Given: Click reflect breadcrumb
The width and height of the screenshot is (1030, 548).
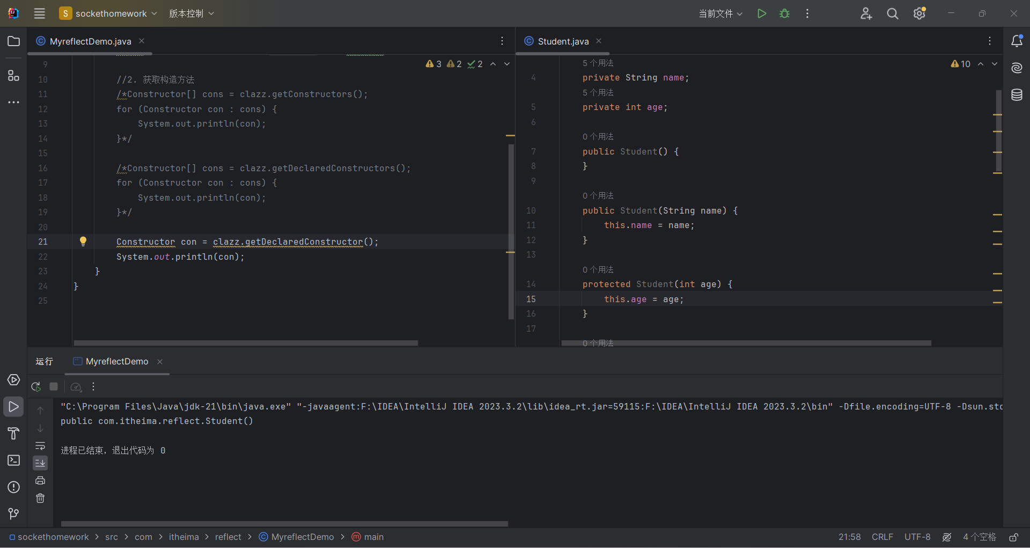Looking at the screenshot, I should 228,537.
